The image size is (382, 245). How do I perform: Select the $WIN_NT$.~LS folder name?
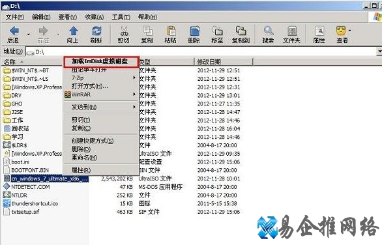[x=30, y=79]
